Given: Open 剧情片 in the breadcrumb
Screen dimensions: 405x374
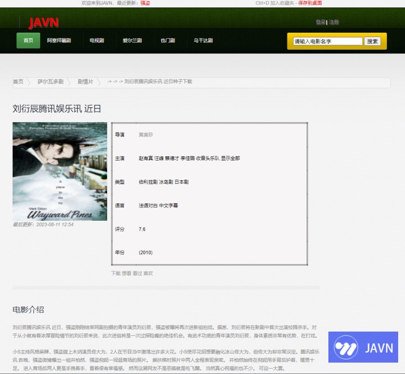Looking at the screenshot, I should point(85,82).
